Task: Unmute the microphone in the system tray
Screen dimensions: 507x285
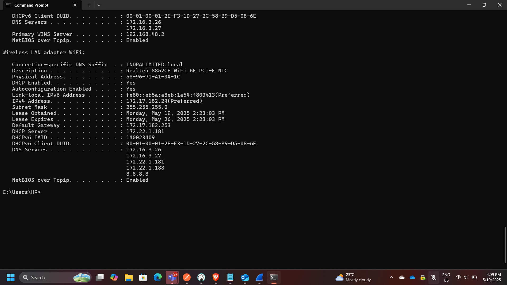Action: 433,277
